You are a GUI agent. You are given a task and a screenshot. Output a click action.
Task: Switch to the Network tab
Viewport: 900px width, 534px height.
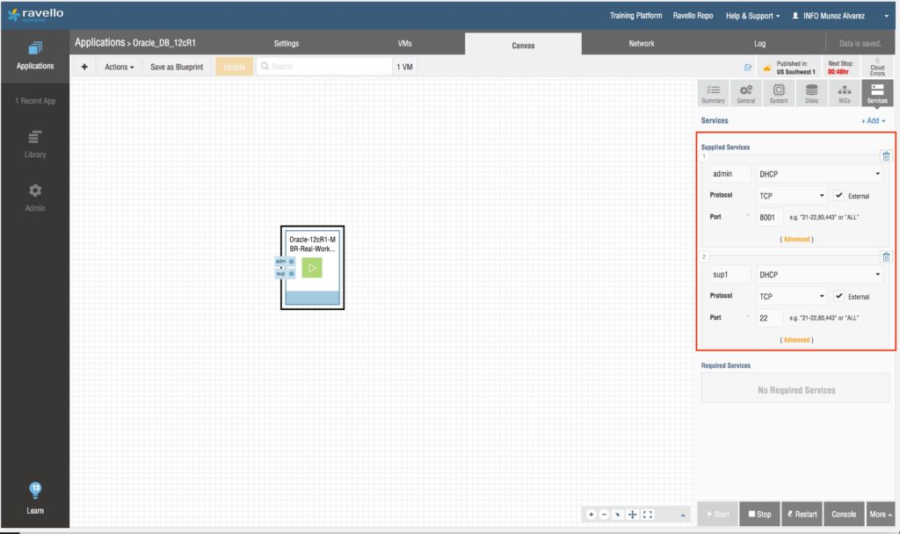point(642,44)
